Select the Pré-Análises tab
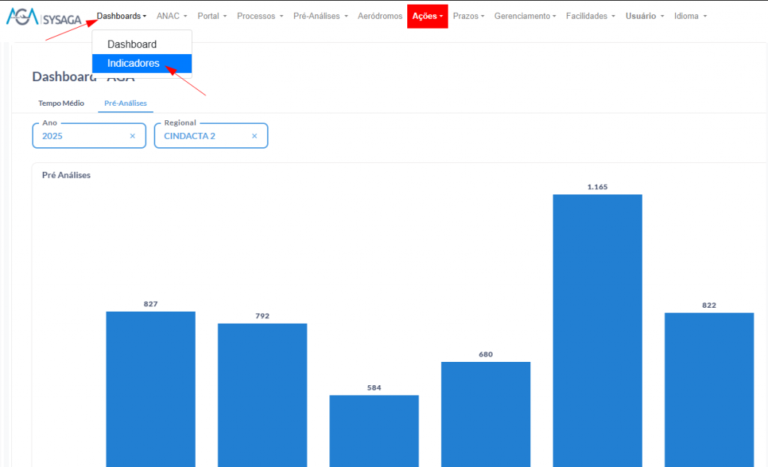 (125, 103)
